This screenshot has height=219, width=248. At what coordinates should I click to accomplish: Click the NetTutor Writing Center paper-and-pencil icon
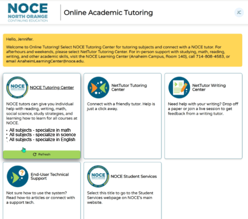(179, 87)
